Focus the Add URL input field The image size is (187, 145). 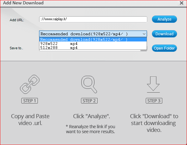click(x=93, y=19)
